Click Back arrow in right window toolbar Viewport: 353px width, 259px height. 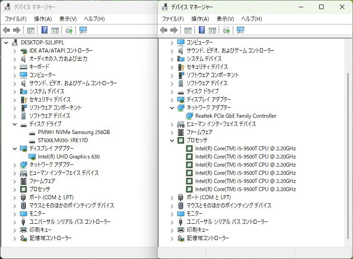(164, 30)
